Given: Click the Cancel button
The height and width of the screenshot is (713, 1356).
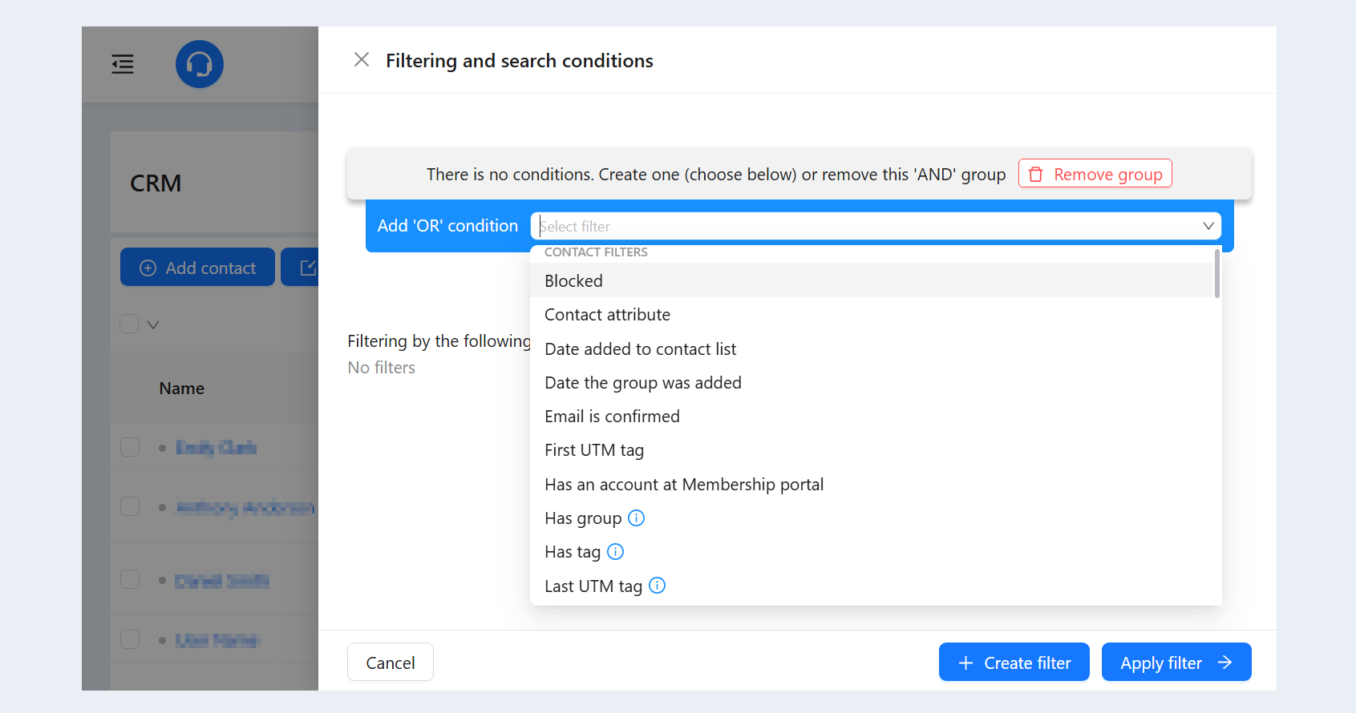Looking at the screenshot, I should [391, 663].
